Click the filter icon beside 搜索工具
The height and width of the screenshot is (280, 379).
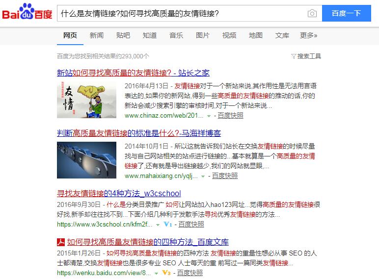pos(294,56)
